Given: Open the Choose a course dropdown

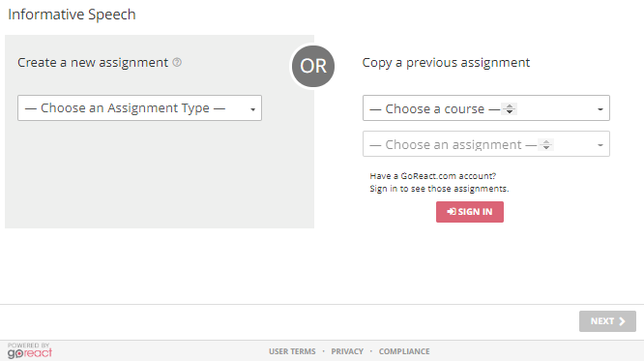Looking at the screenshot, I should 486,108.
